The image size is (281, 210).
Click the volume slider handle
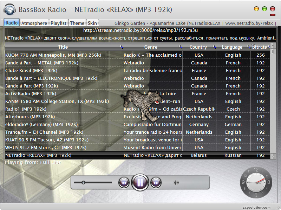83,182
